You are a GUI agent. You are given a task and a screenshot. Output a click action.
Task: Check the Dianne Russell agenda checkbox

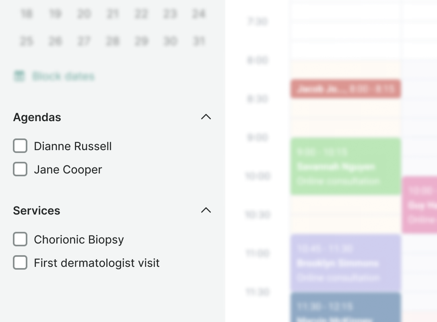tap(20, 146)
